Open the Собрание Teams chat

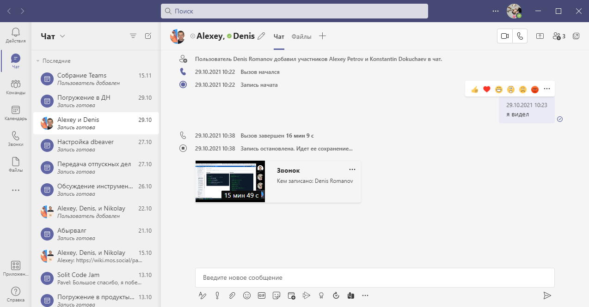[96, 79]
